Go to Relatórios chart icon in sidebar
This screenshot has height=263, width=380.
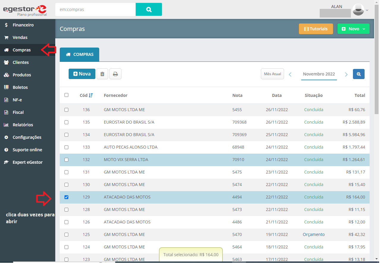(x=6, y=125)
